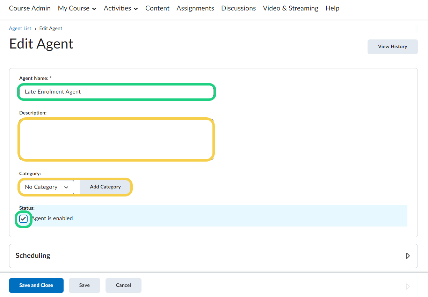Image resolution: width=428 pixels, height=297 pixels.
Task: Click into the Description text area
Action: 116,139
